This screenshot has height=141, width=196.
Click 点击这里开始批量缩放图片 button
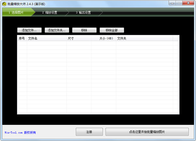tap(147, 132)
